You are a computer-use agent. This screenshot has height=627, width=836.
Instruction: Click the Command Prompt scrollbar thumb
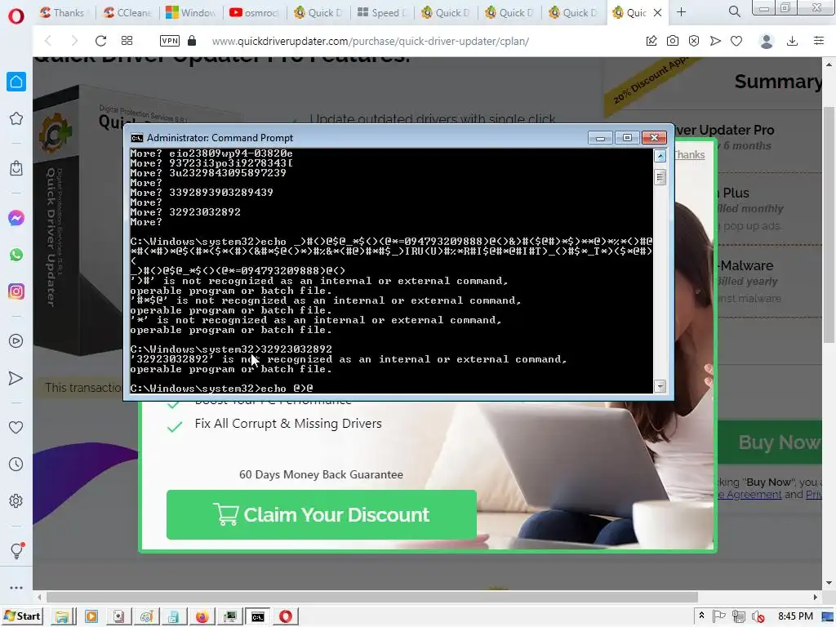(x=660, y=177)
